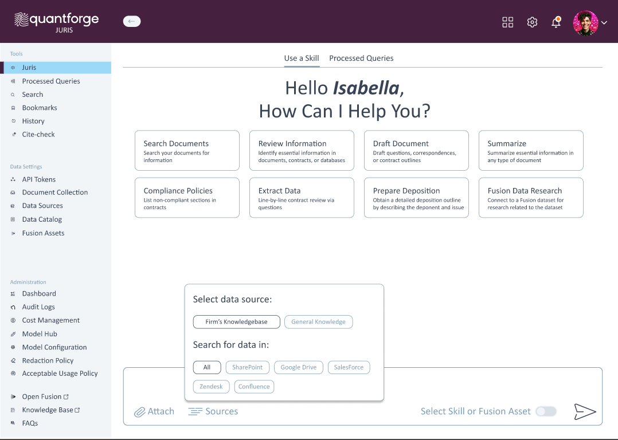Image resolution: width=618 pixels, height=440 pixels.
Task: Click the back arrow button in header
Action: (131, 21)
